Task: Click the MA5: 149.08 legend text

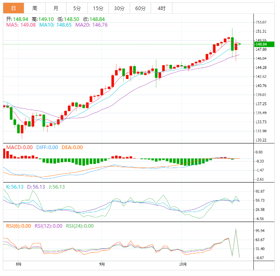Action: coord(21,25)
